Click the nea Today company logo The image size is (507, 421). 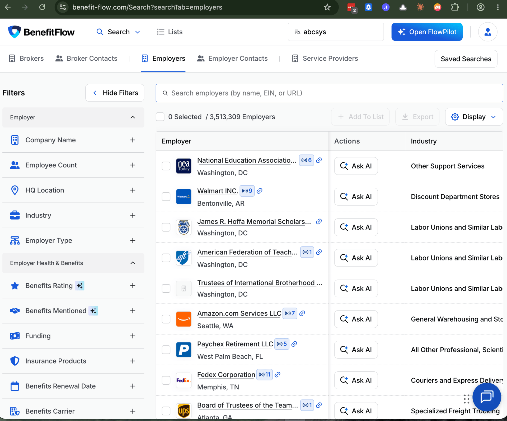tap(184, 166)
